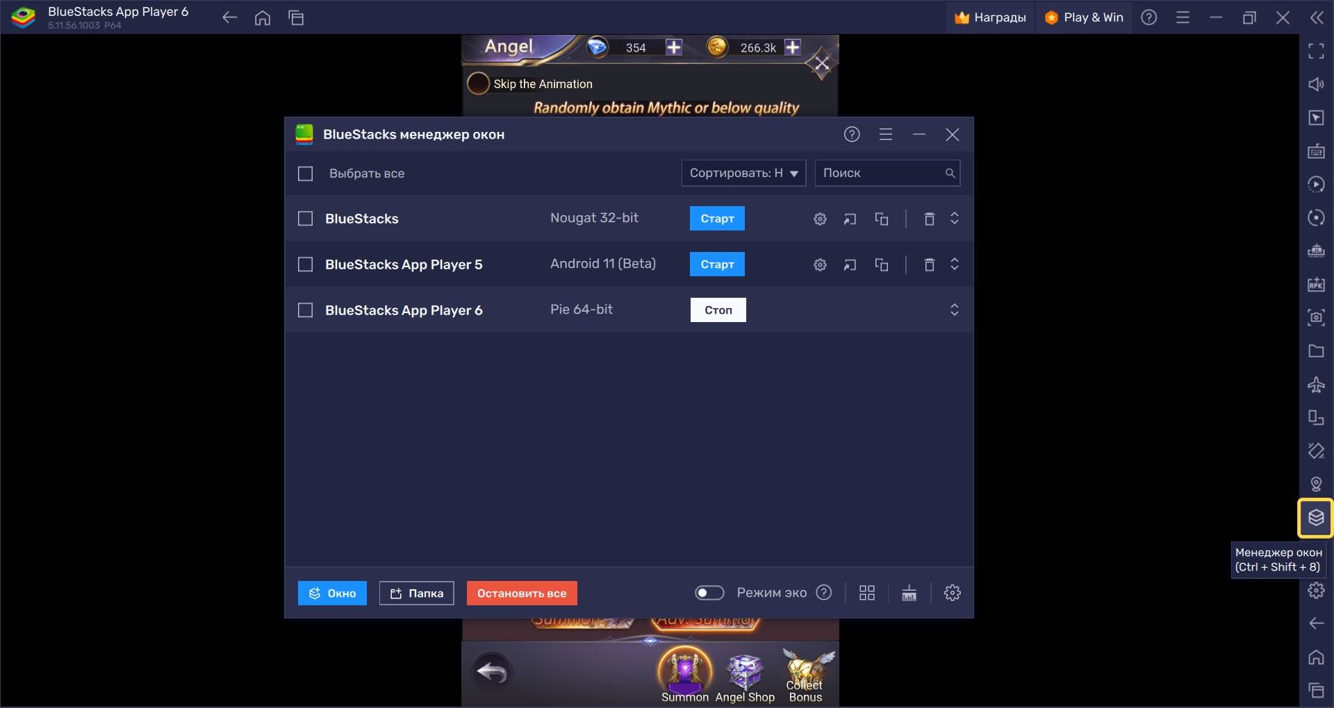Open BlueStacks settings gear in sidebar
Viewport: 1334px width, 708px height.
[x=1316, y=590]
